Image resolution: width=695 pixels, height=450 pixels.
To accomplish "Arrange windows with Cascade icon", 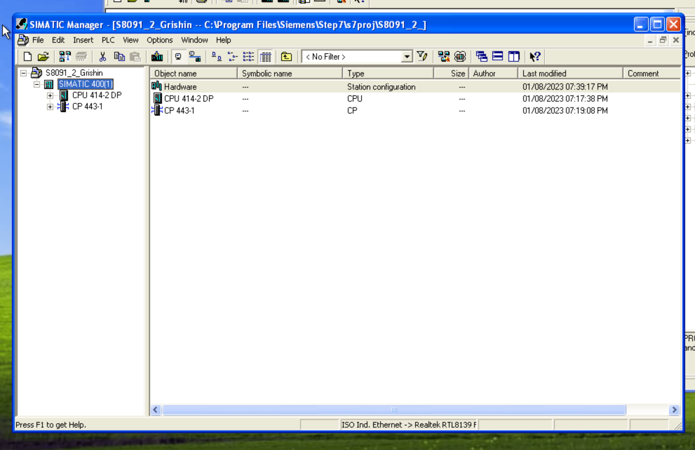I will click(481, 56).
